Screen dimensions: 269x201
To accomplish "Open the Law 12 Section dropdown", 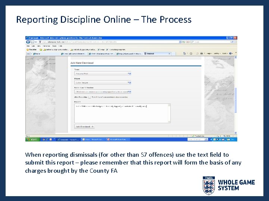I will click(103, 92).
